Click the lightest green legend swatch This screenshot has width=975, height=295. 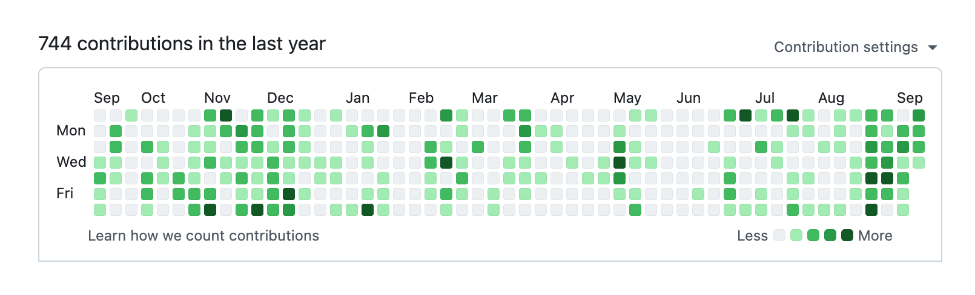click(796, 235)
